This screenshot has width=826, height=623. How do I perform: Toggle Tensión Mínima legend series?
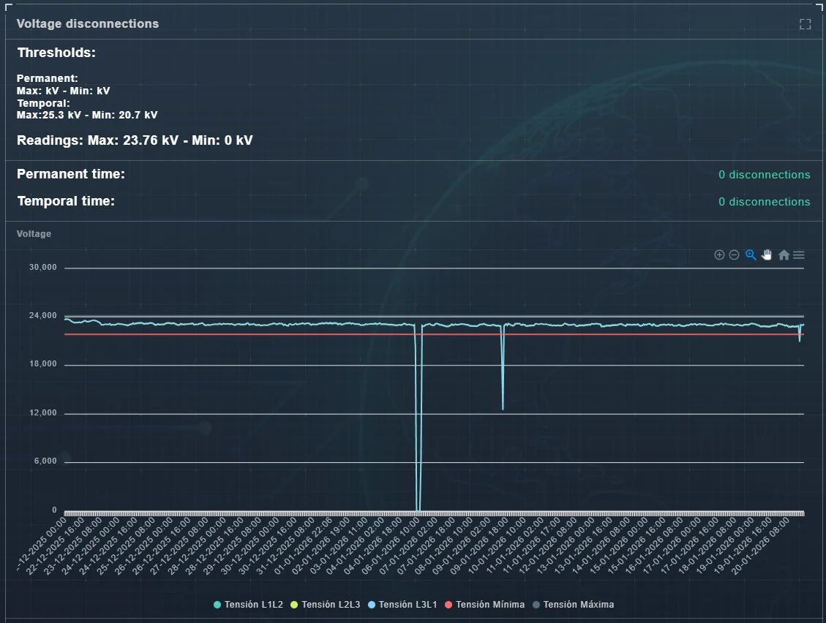[x=484, y=605]
